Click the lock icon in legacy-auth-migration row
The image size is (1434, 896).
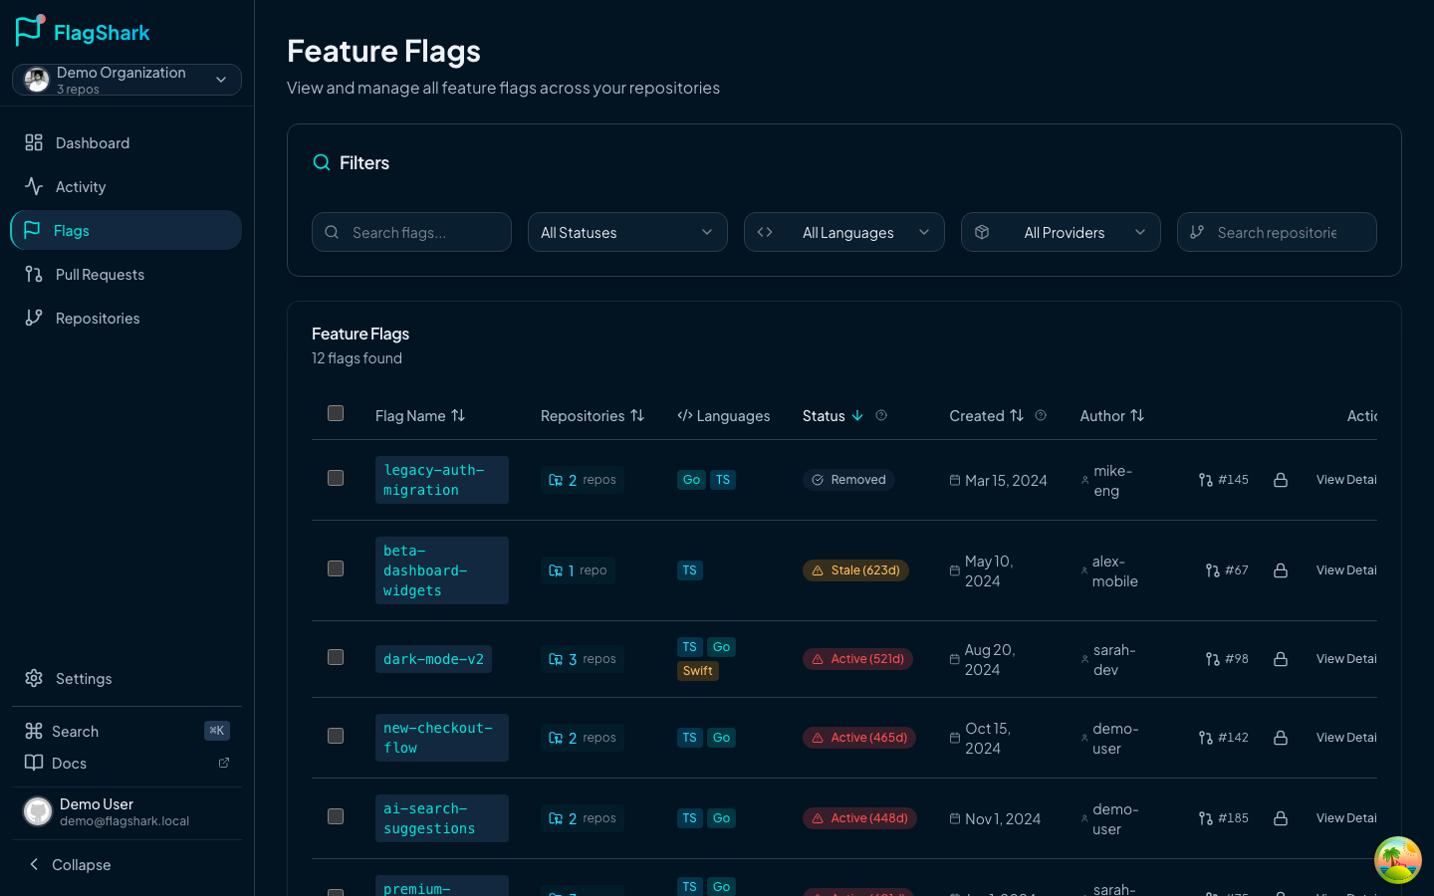1281,480
